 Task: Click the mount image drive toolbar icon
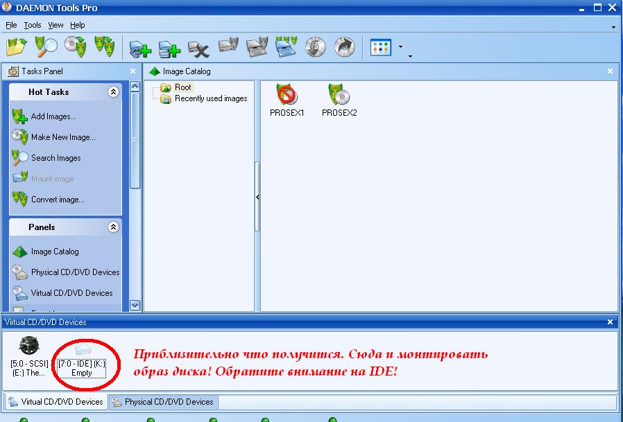228,47
